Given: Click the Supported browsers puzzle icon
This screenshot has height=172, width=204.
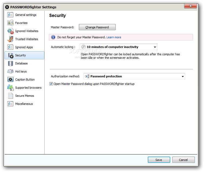Looking at the screenshot, I should tap(11, 88).
